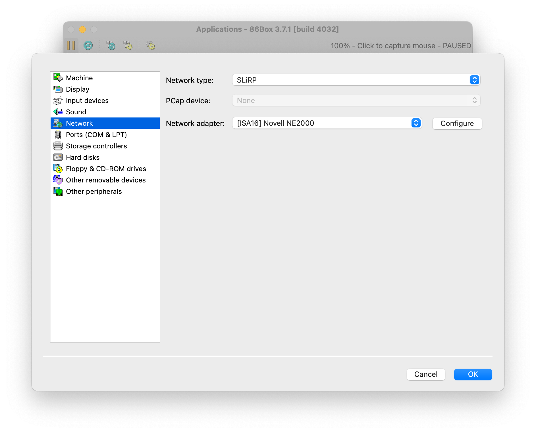Click the Other removable devices icon
Screen dimensions: 536x433
tap(58, 180)
